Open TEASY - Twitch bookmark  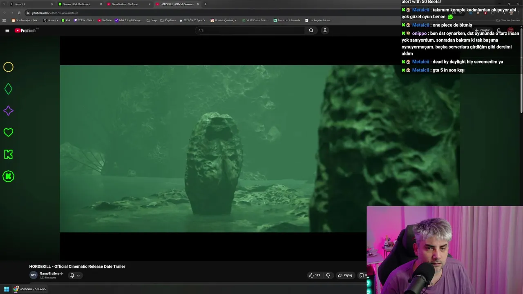coord(84,20)
